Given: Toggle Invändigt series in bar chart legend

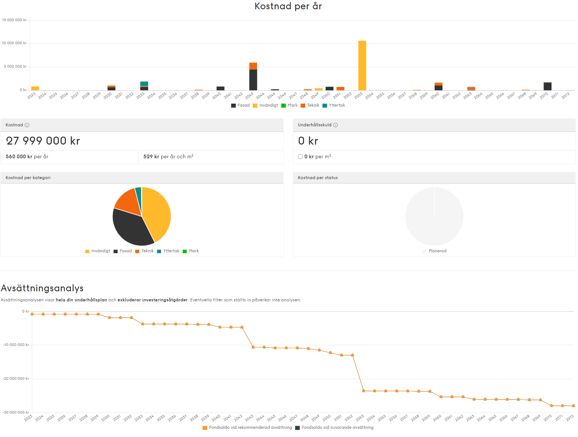Looking at the screenshot, I should (x=265, y=106).
